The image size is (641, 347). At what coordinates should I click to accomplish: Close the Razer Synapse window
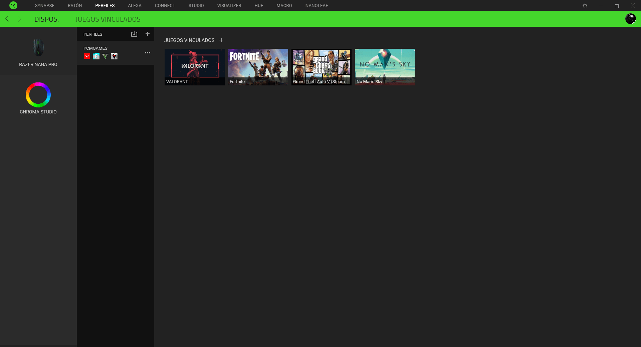point(633,6)
